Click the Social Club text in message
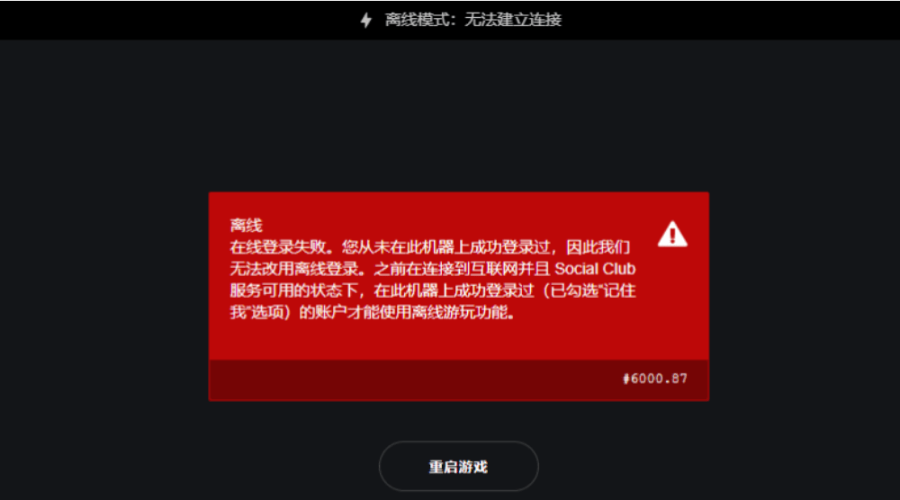The image size is (900, 500). [595, 268]
